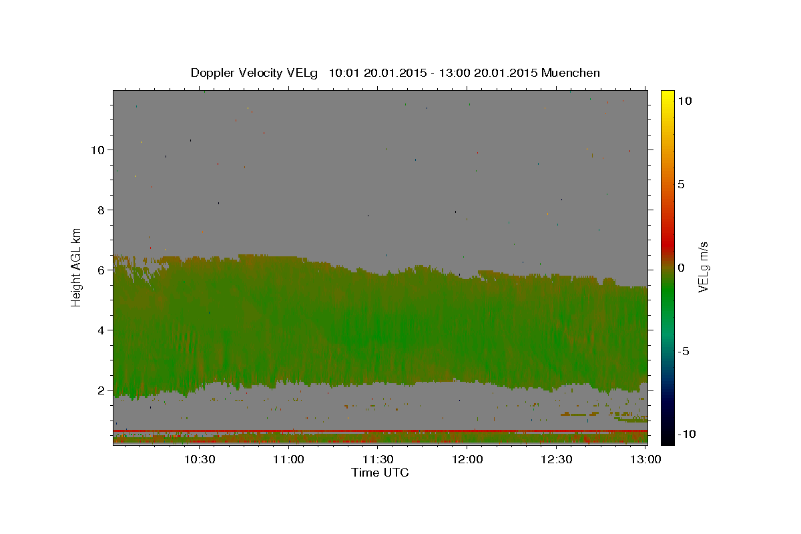Click the height axis label '4'
Screen dimensions: 801x534
click(x=101, y=330)
